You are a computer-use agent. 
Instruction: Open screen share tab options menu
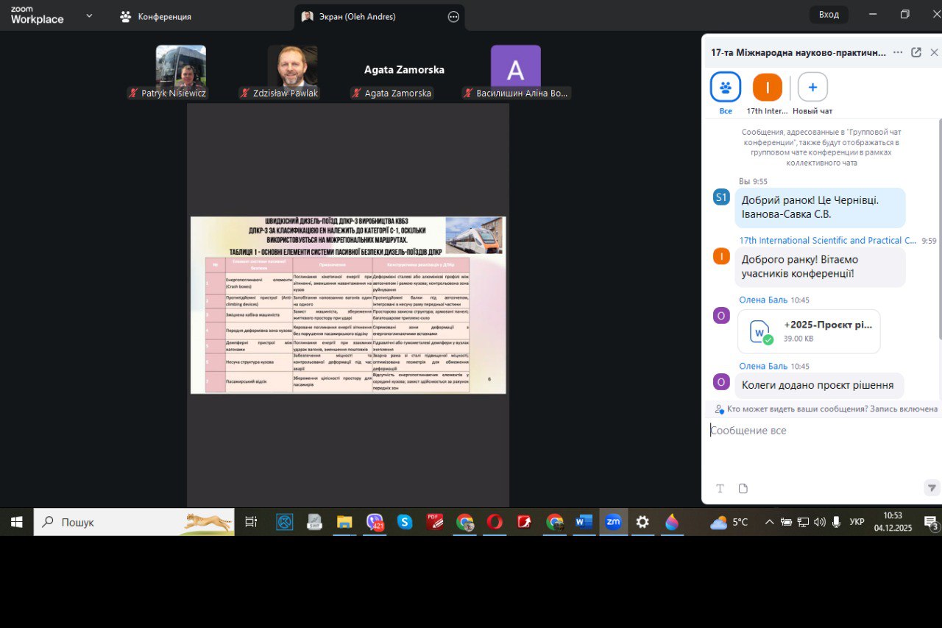point(453,16)
